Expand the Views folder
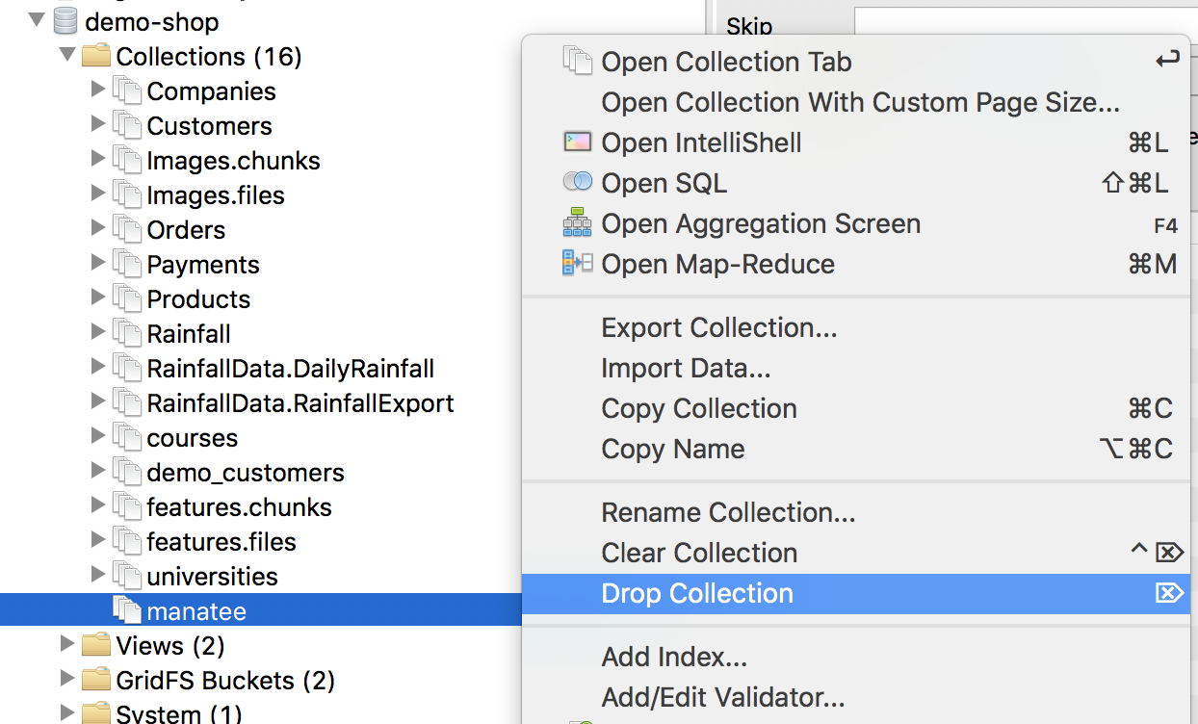 [66, 644]
